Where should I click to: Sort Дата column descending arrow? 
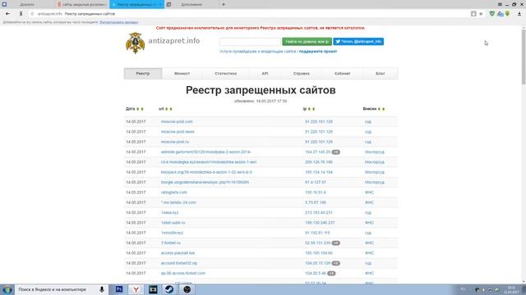142,109
